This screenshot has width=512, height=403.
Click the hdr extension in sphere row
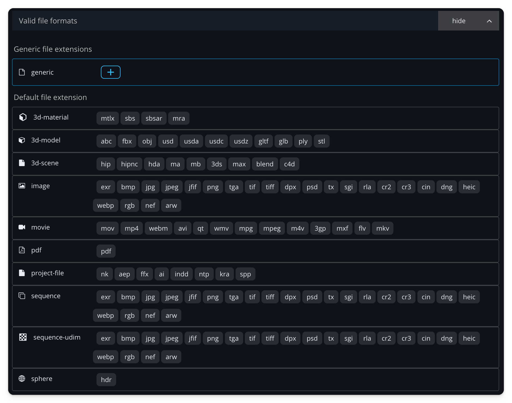[x=106, y=380]
